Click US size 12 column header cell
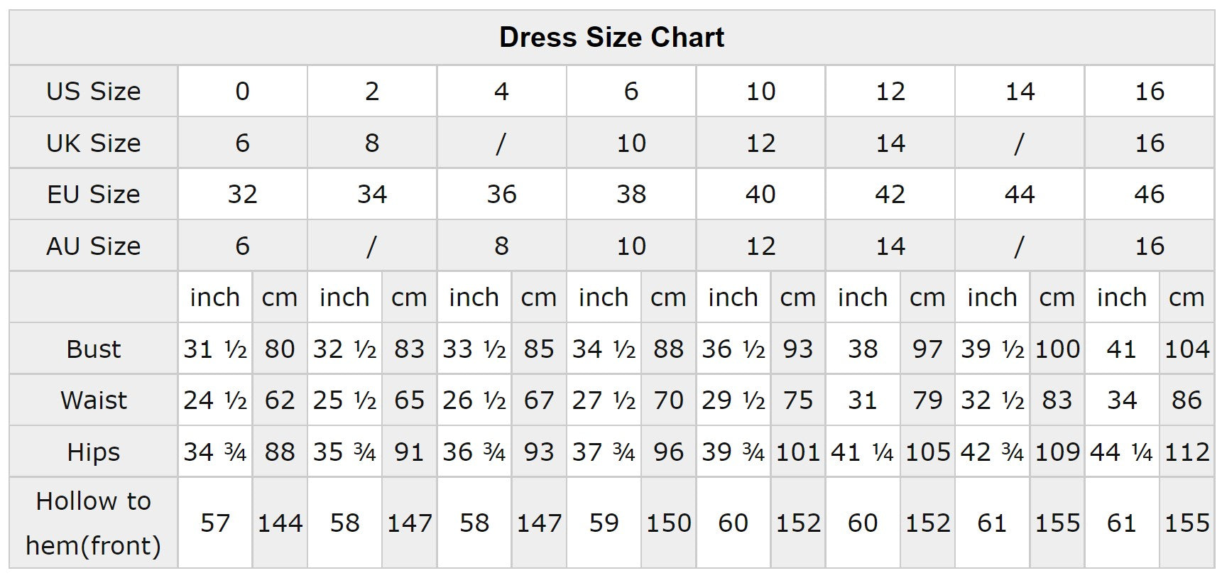 pos(890,92)
